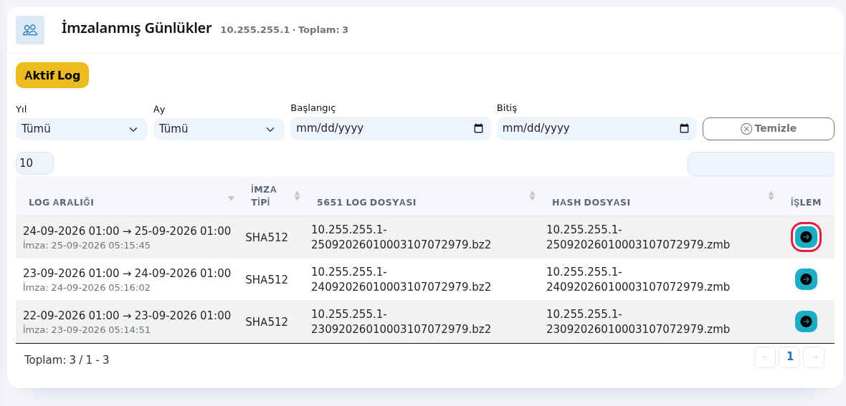The image size is (846, 406).
Task: Click the users icon beside İmzalanmış Günlükler
Action: [x=30, y=30]
